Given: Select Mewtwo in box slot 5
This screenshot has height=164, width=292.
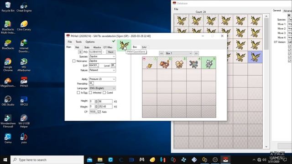Looking at the screenshot, I should coord(209,63).
